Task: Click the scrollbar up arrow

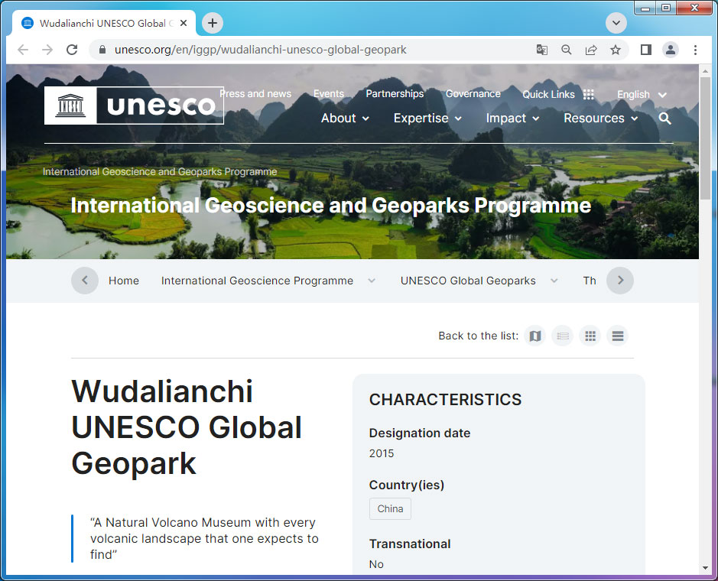Action: [705, 71]
